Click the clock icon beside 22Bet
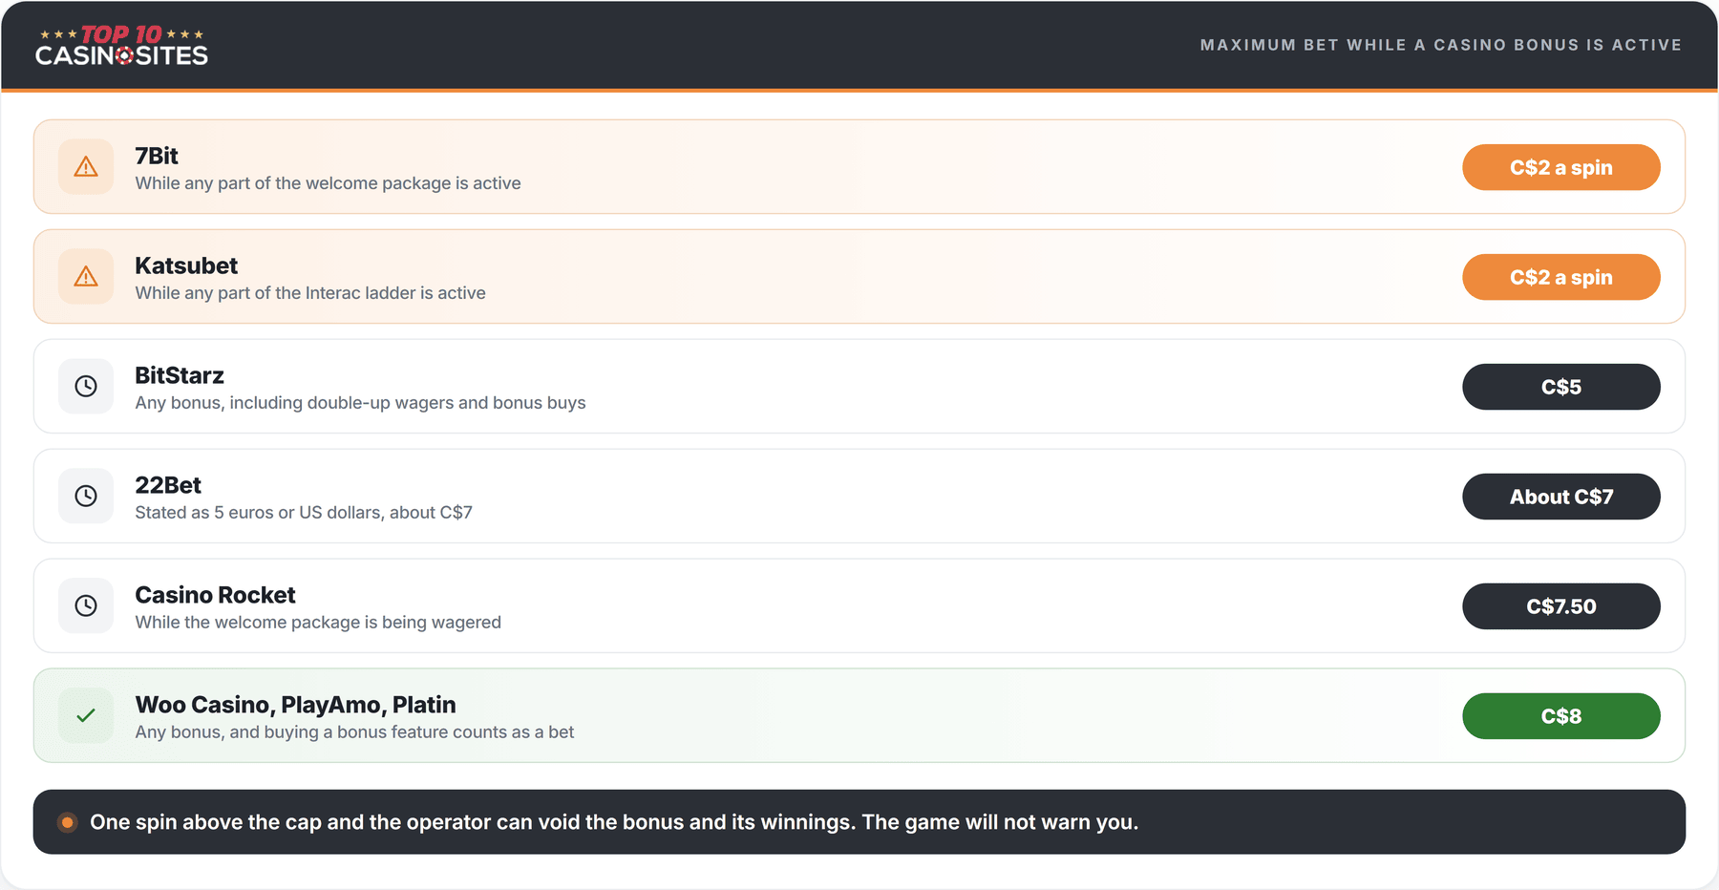The width and height of the screenshot is (1719, 890). [86, 497]
